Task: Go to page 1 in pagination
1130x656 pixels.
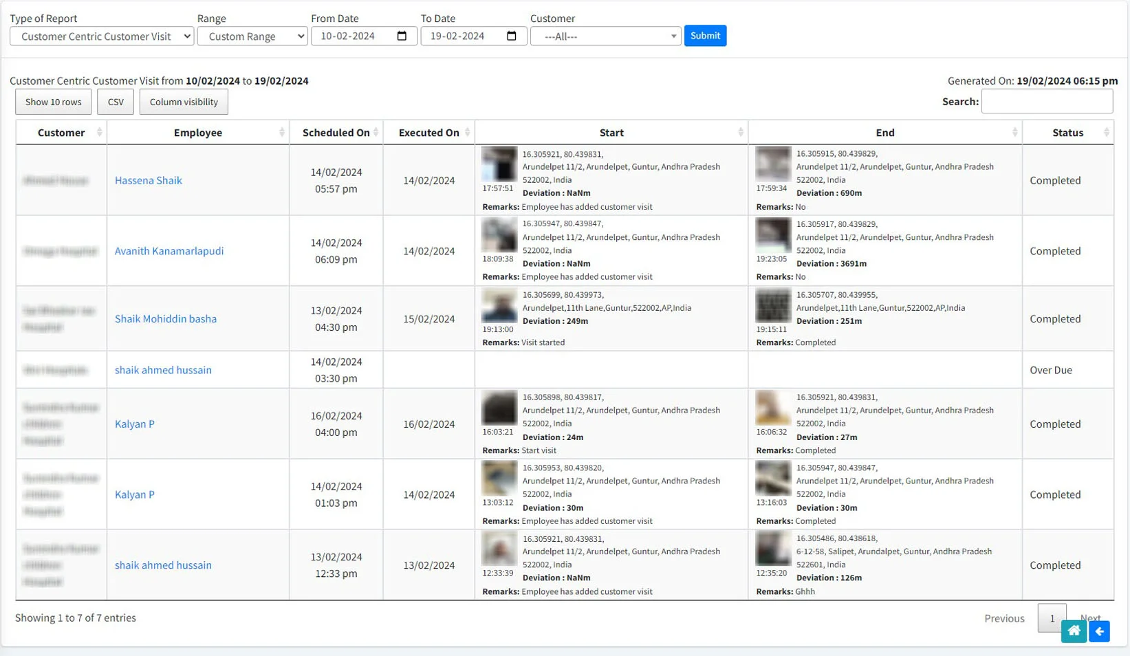Action: coord(1051,618)
